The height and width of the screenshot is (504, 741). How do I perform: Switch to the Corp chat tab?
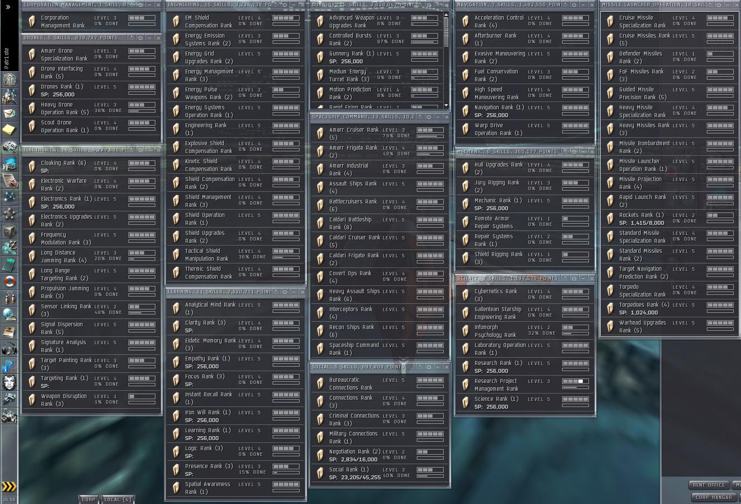pos(89,500)
